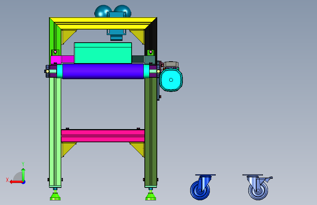The width and height of the screenshot is (317, 205).
Task: Click the brake lever on the gray caster
Action: pos(268,179)
